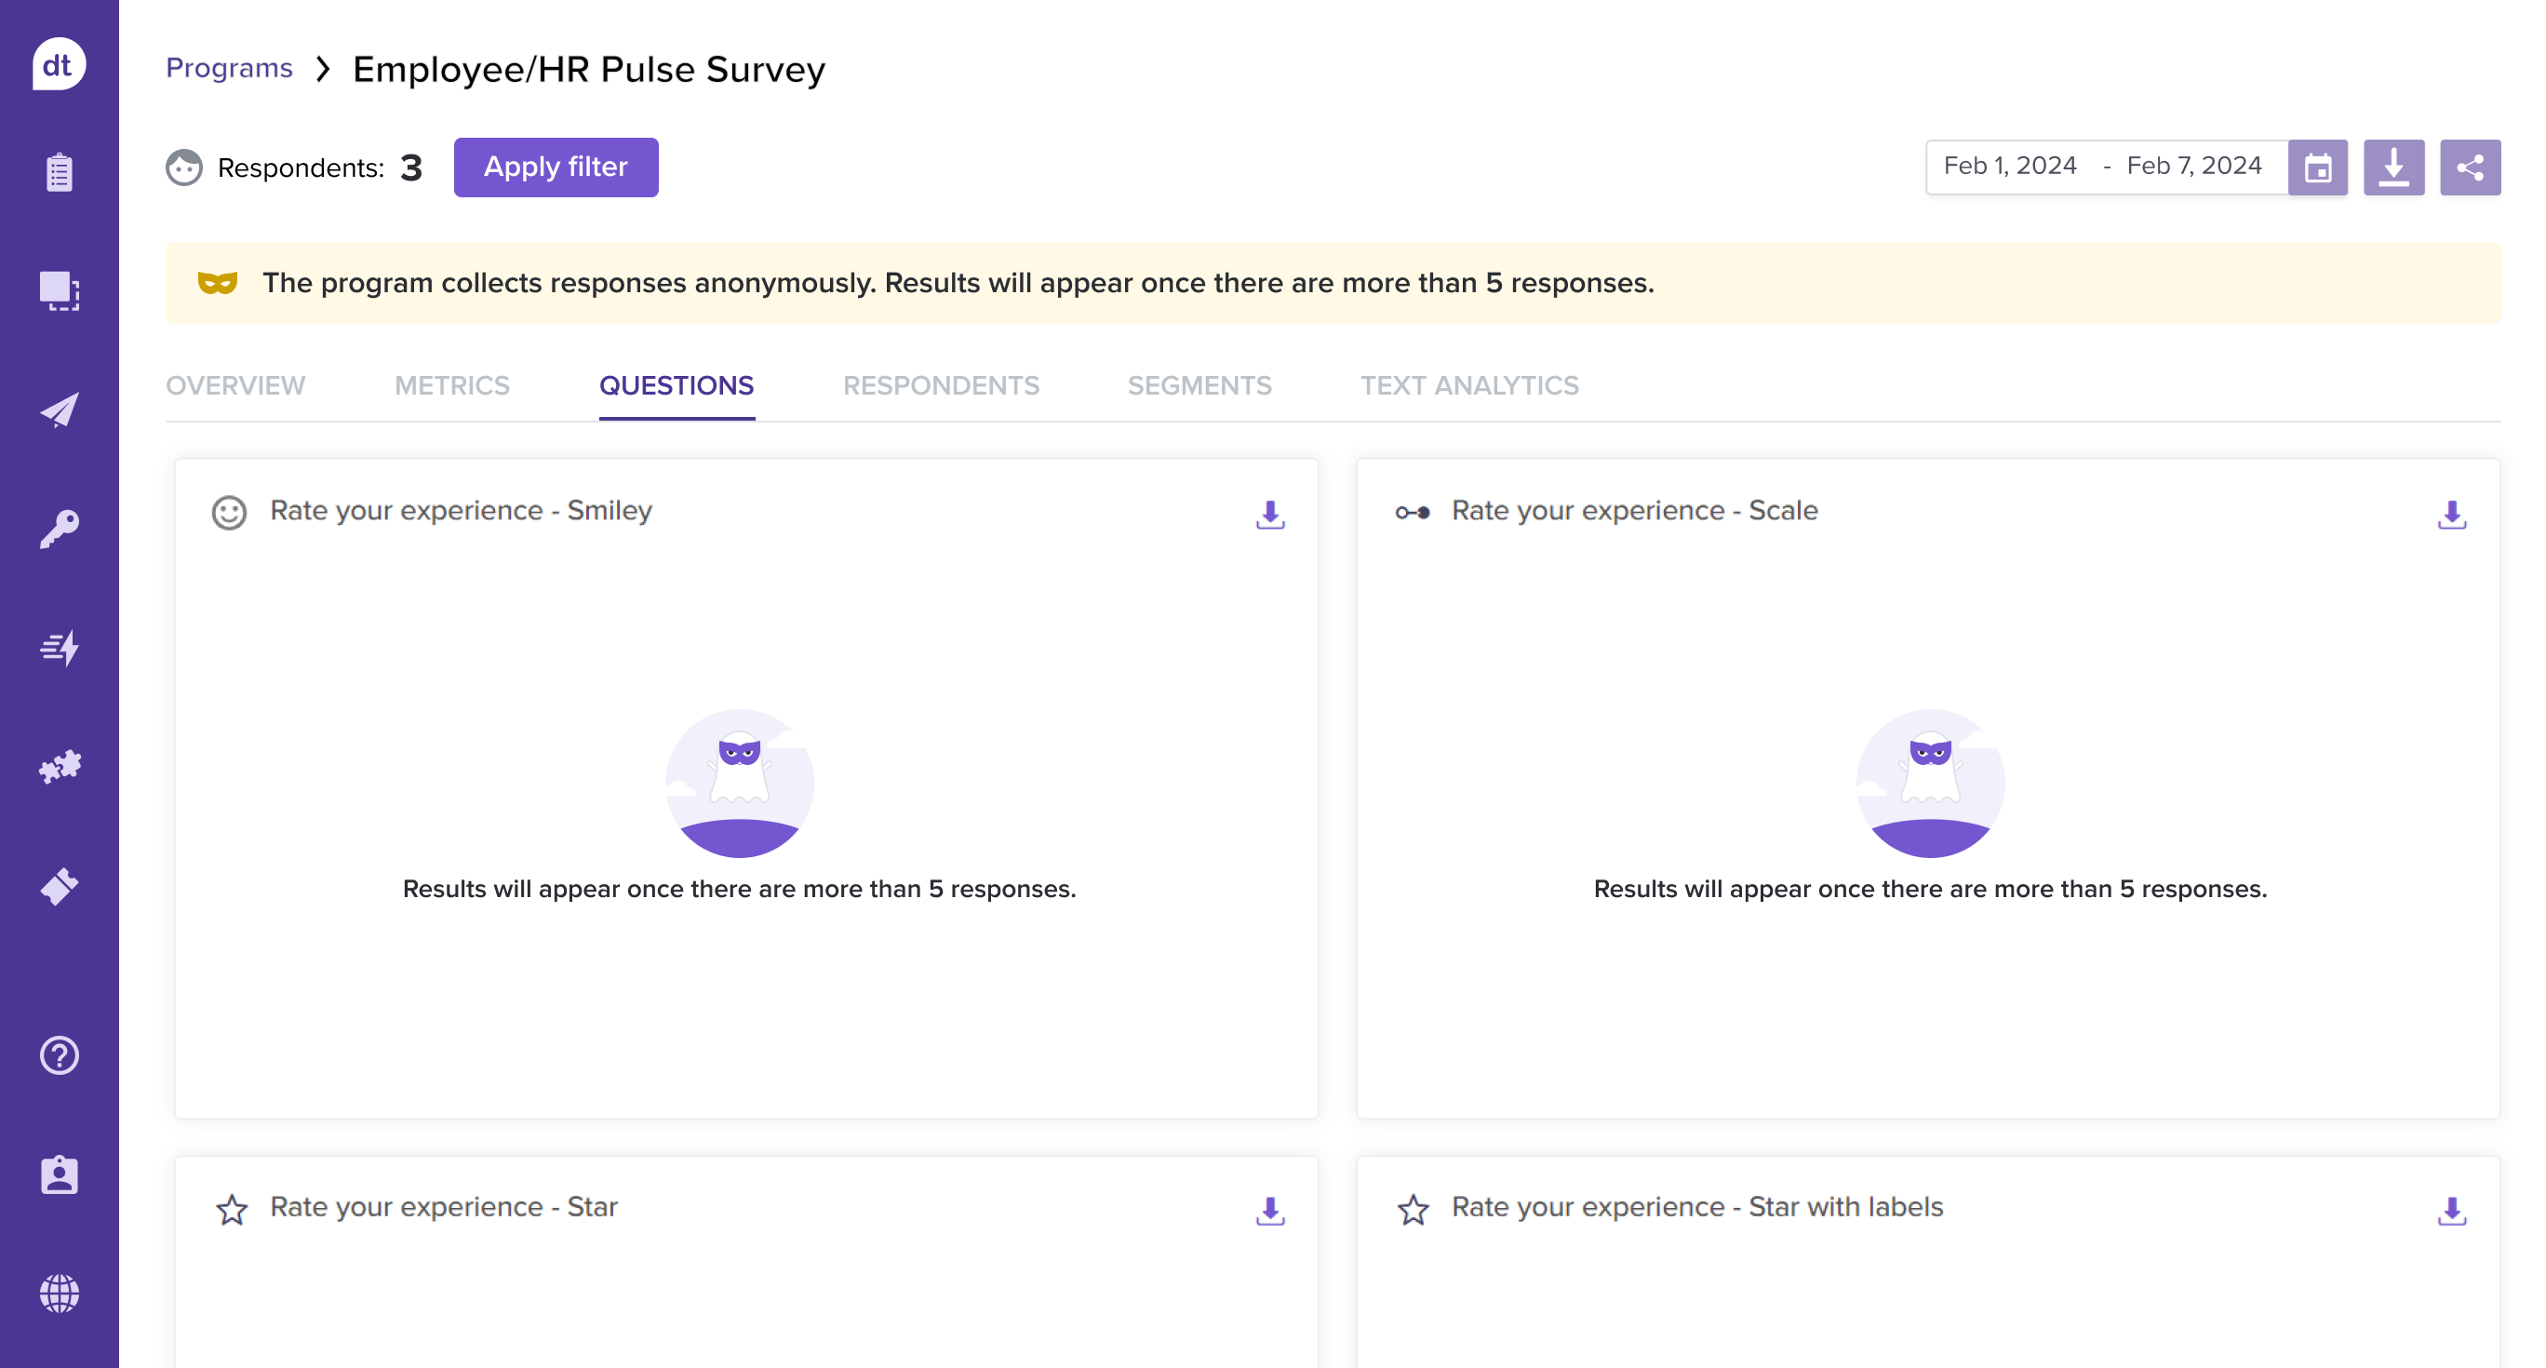2546x1368 pixels.
Task: Download Rate your experience - Smiley results
Action: [x=1270, y=514]
